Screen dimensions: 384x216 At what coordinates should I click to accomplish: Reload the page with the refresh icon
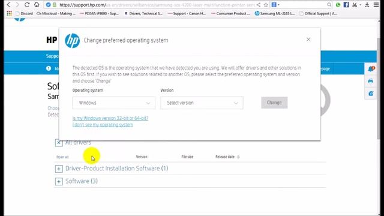(x=27, y=5)
